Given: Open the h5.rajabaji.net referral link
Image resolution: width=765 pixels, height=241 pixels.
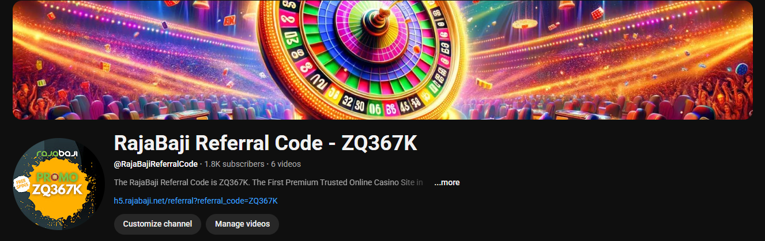Looking at the screenshot, I should pyautogui.click(x=196, y=201).
